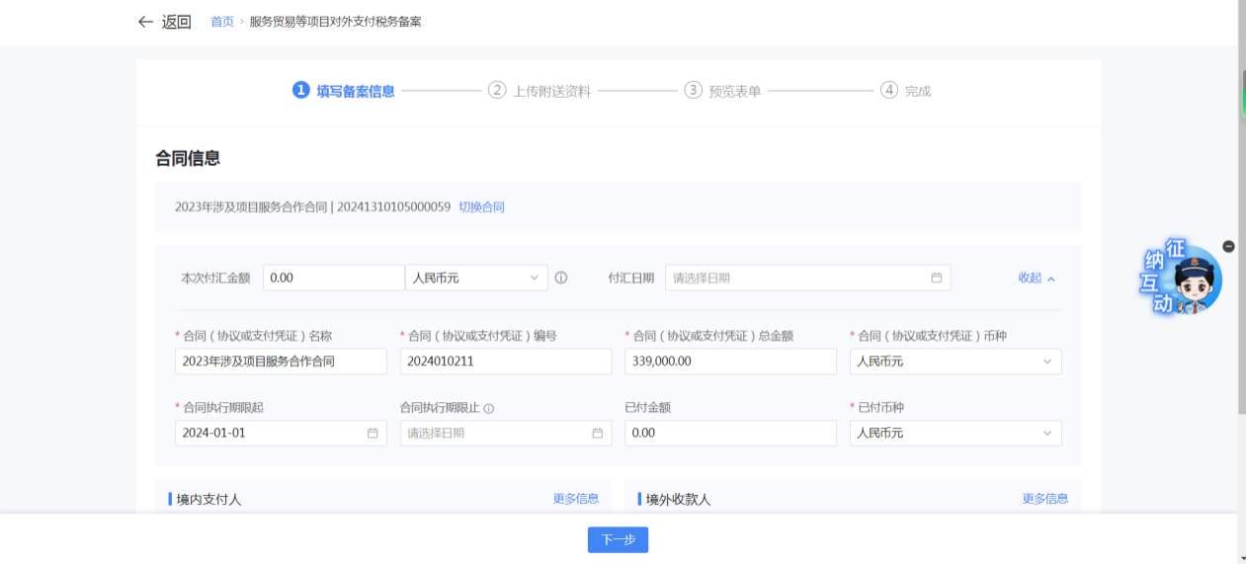Click calendar icon in 付汇日期 field
Viewport: 1246px width, 565px height.
936,279
